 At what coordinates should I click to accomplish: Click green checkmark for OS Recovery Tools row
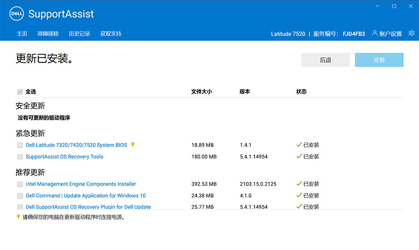(299, 156)
